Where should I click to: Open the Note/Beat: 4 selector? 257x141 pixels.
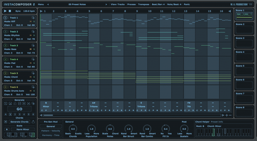tap(174, 5)
